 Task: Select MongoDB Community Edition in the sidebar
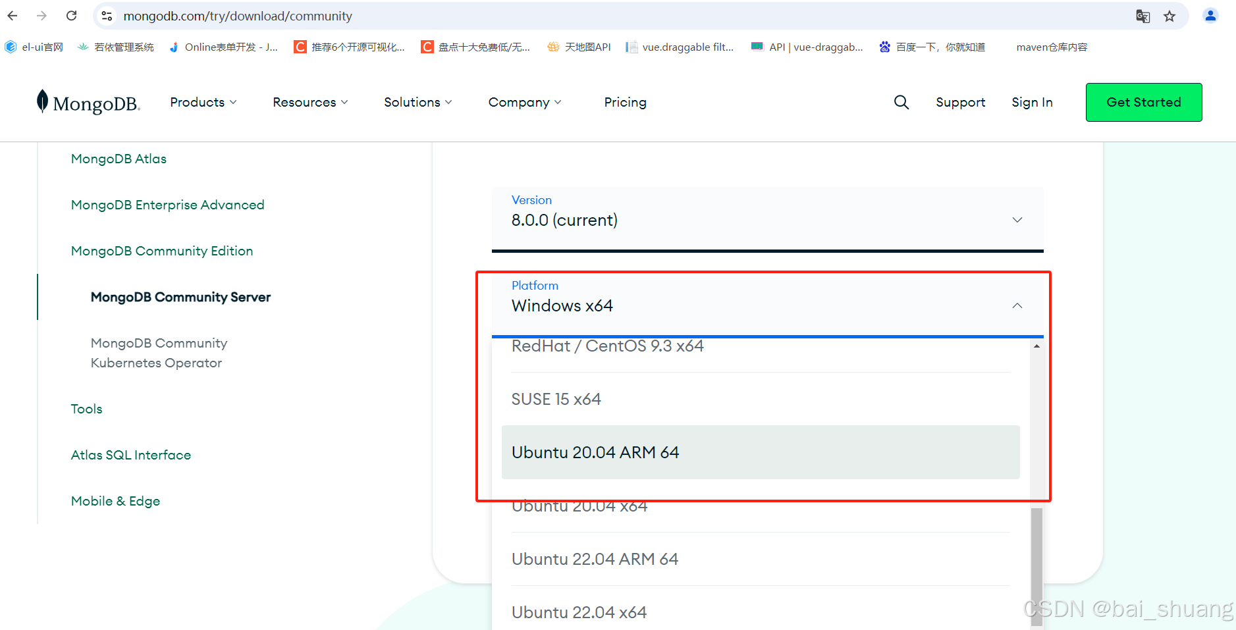click(x=162, y=251)
